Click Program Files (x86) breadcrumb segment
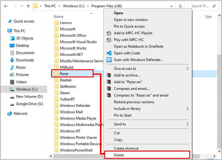 (x=107, y=6)
